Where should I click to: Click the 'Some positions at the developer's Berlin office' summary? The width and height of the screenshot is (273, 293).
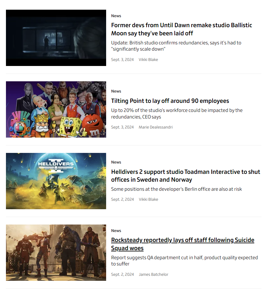click(176, 189)
